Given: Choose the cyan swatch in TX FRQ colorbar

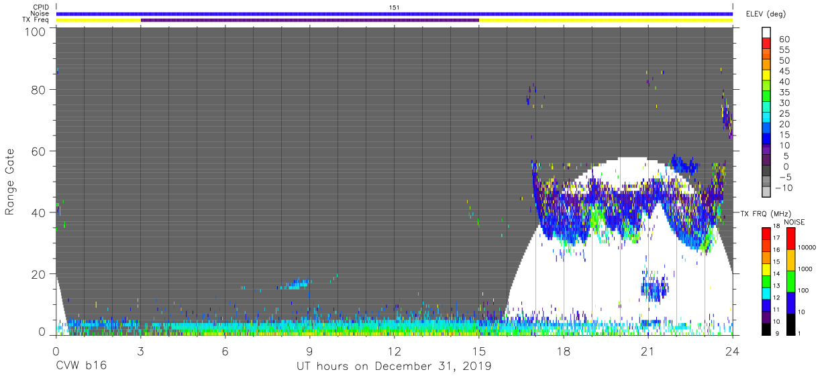Looking at the screenshot, I should [766, 294].
